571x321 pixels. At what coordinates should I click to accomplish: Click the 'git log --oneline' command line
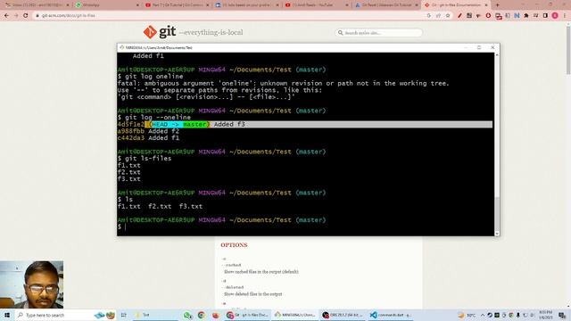coord(154,117)
